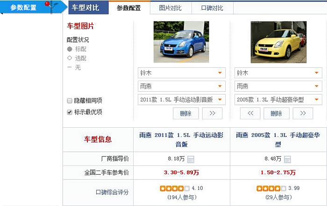327x206 pixels.
Task: Click the yellow Swift car thumbnail
Action: pos(278,42)
